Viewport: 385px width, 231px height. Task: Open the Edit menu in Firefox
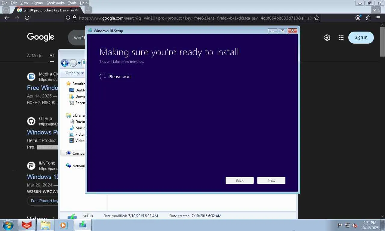[x=14, y=3]
